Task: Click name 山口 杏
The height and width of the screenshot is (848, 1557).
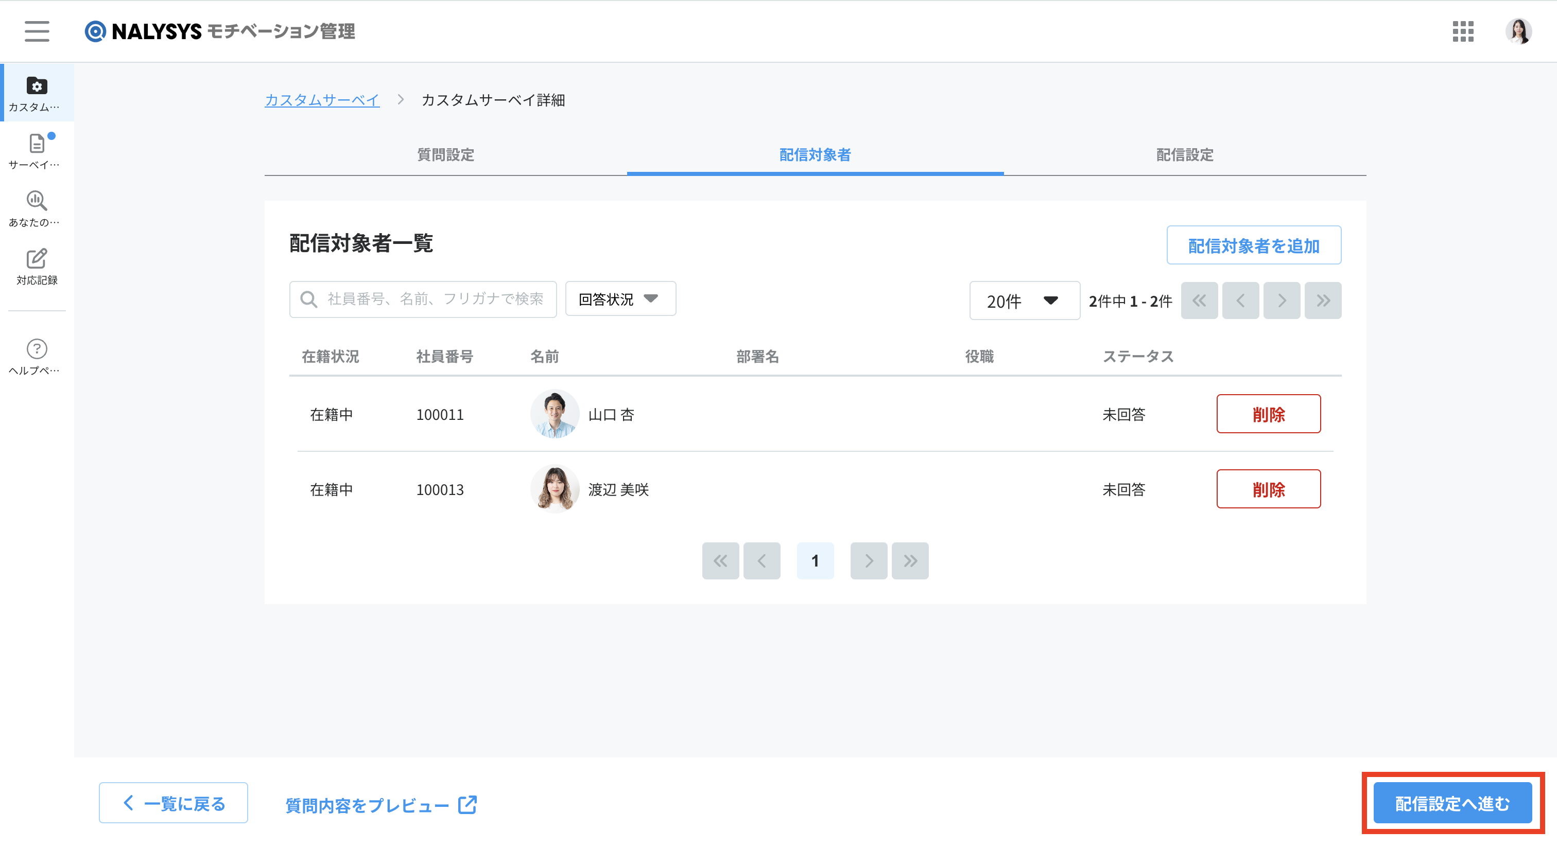Action: [x=611, y=414]
